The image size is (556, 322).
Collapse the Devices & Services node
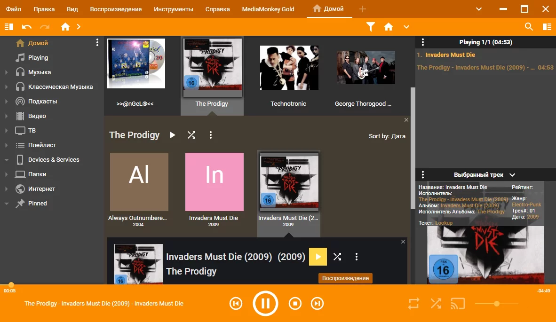[x=7, y=160]
